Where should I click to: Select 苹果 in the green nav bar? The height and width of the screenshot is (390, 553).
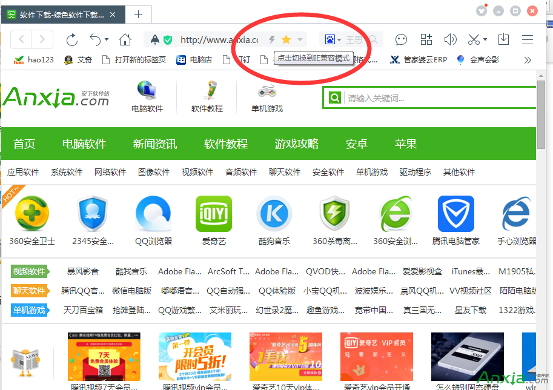(x=406, y=144)
